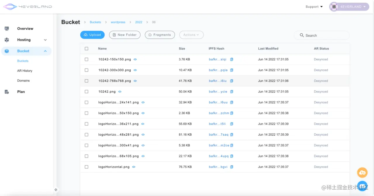Check the box for 10242-768x768.png
The width and height of the screenshot is (374, 196).
tap(86, 81)
